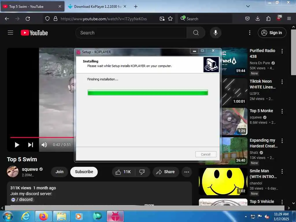296x222 pixels.
Task: Open options for Top 5 Vehicle
Action: pyautogui.click(x=282, y=202)
